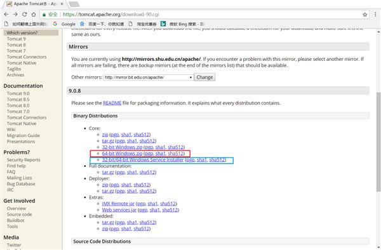
Task: Open the Chrome three-dot menu
Action: coord(375,15)
